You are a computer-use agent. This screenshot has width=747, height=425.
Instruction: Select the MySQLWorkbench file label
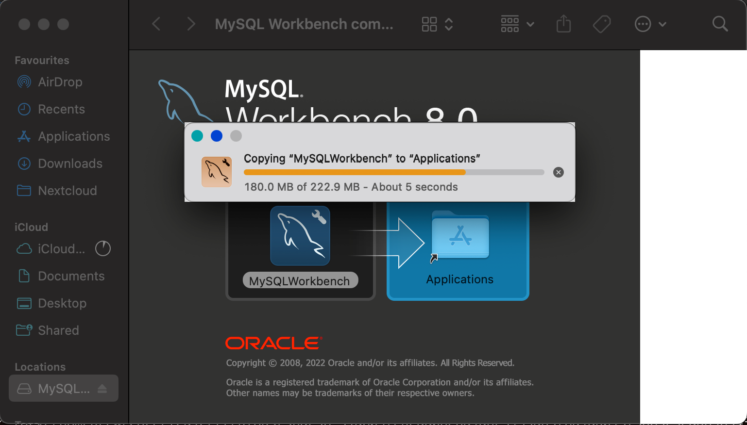(300, 281)
